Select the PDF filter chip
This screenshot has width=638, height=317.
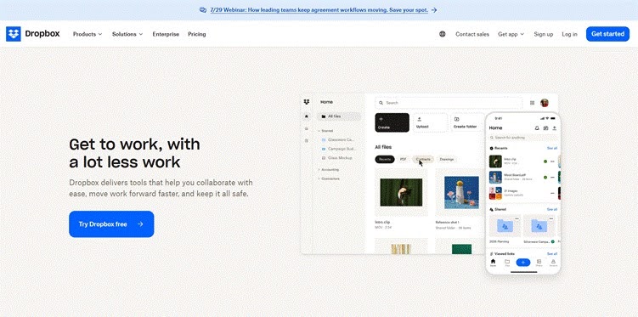404,159
